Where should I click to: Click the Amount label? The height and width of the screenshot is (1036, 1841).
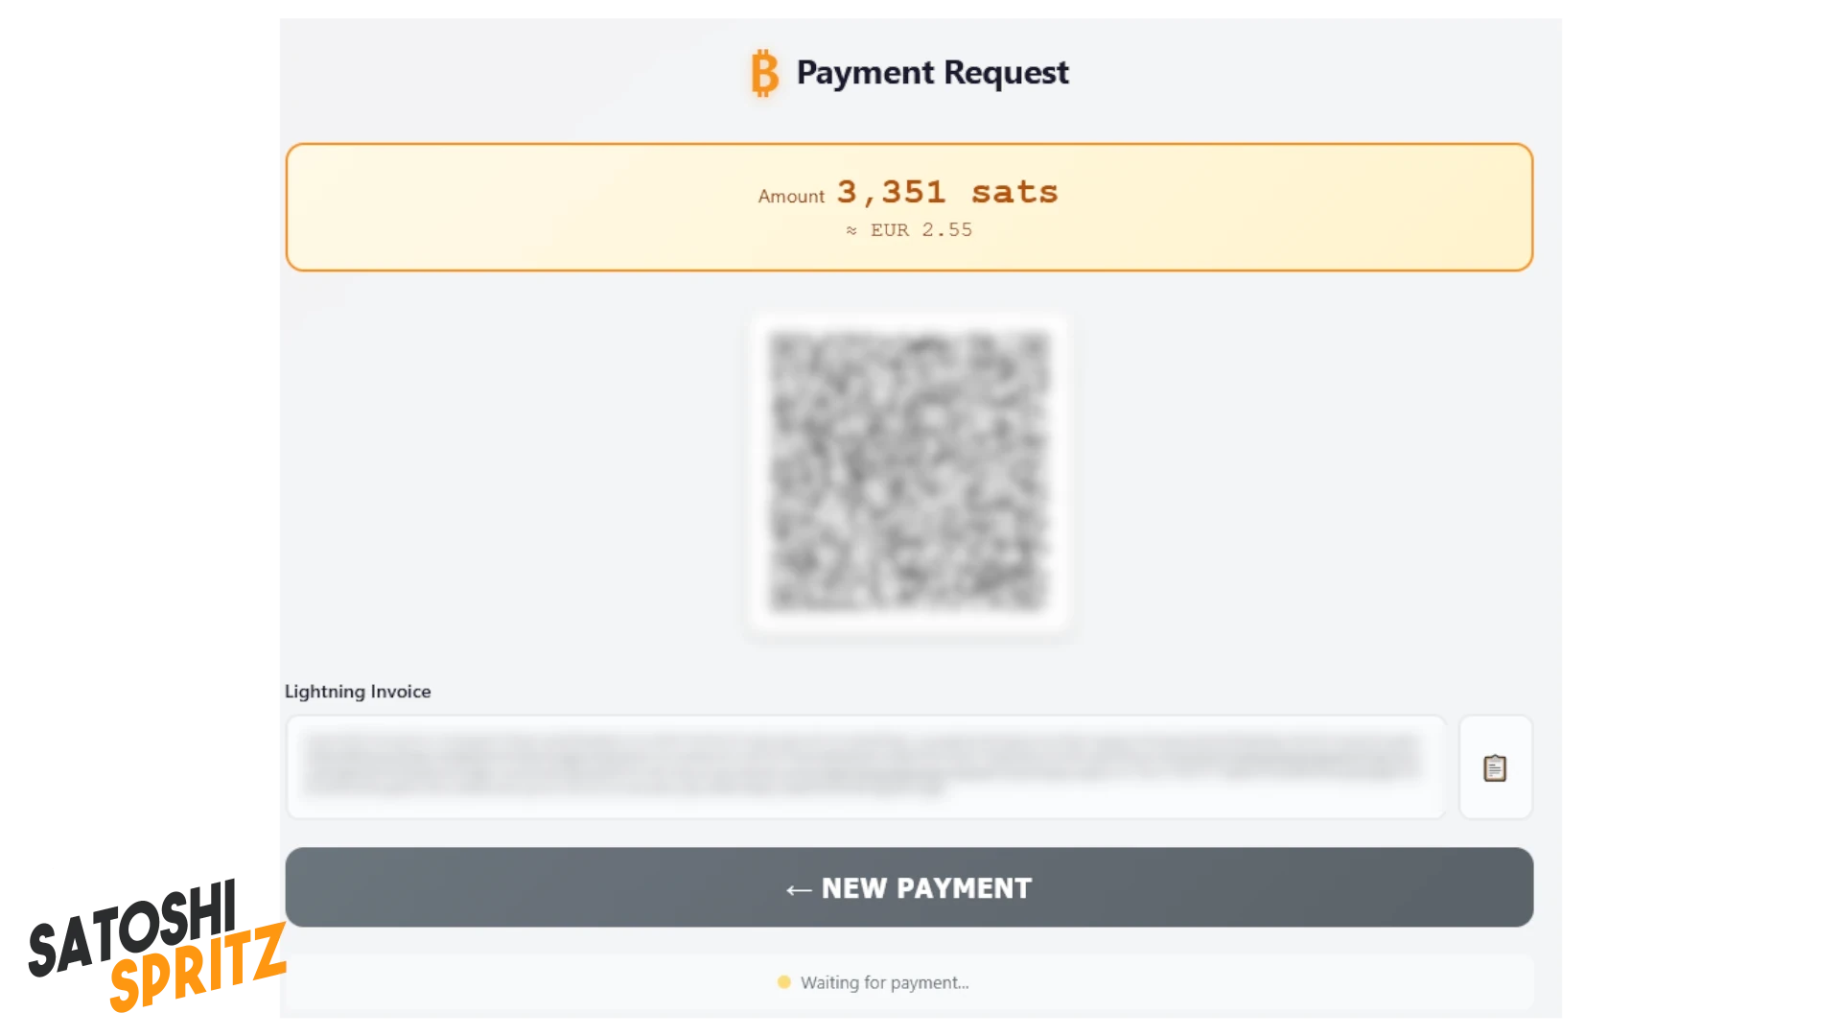pyautogui.click(x=791, y=197)
